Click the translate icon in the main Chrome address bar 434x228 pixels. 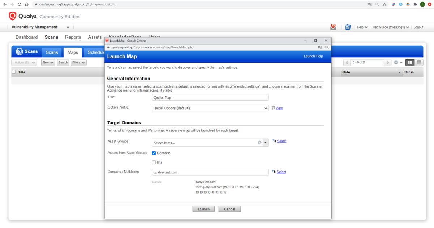tap(370, 4)
